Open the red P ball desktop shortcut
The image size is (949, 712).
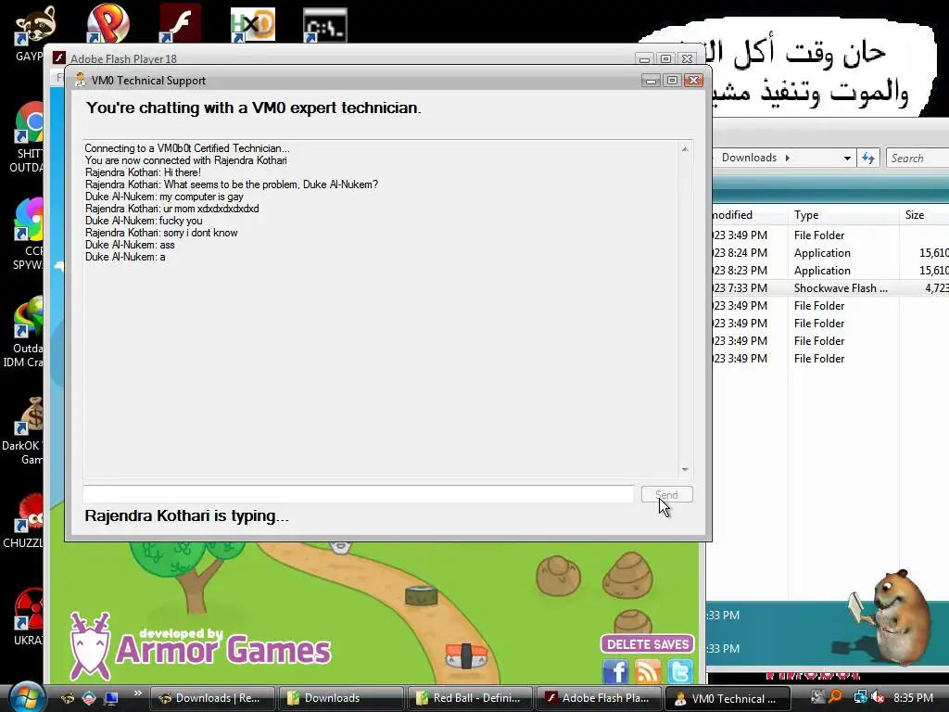click(x=108, y=24)
